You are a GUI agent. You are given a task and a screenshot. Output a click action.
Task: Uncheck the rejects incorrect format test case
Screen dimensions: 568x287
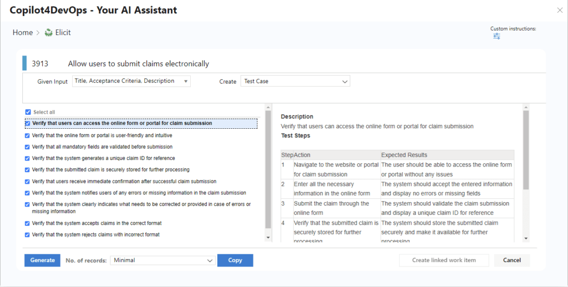click(x=27, y=235)
